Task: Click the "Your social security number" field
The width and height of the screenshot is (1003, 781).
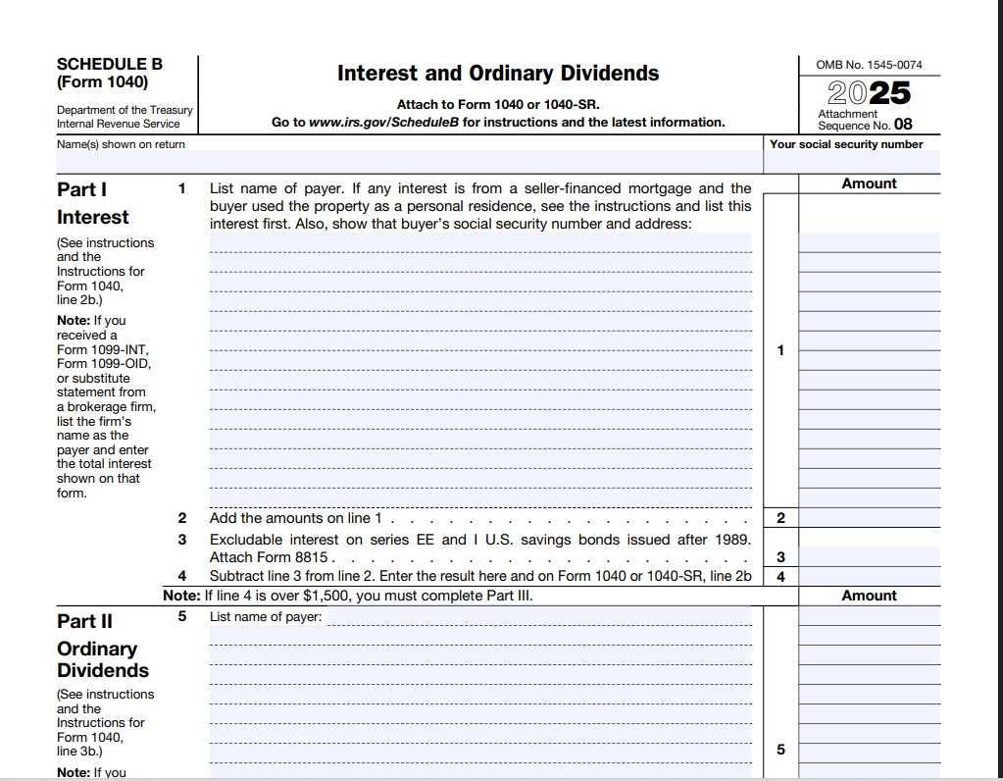Action: point(851,162)
